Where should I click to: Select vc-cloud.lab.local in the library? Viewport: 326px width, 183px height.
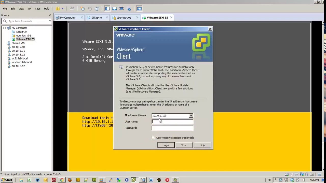coord(22,62)
